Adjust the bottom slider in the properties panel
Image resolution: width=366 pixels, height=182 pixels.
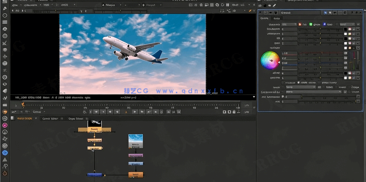point(328,102)
